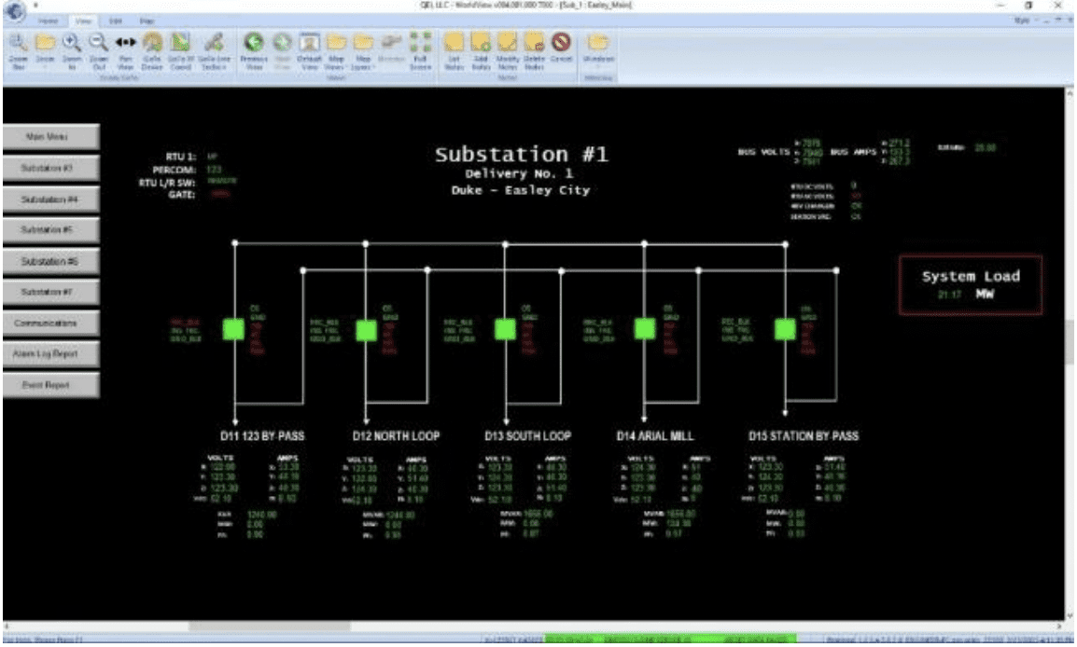1077x647 pixels.
Task: Select the D11 123 BY-PASS breaker square
Action: pyautogui.click(x=233, y=329)
